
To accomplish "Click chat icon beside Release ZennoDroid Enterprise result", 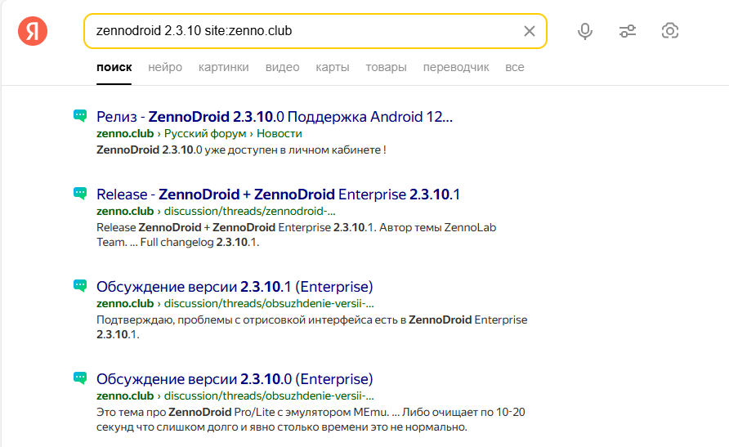I will (x=79, y=194).
